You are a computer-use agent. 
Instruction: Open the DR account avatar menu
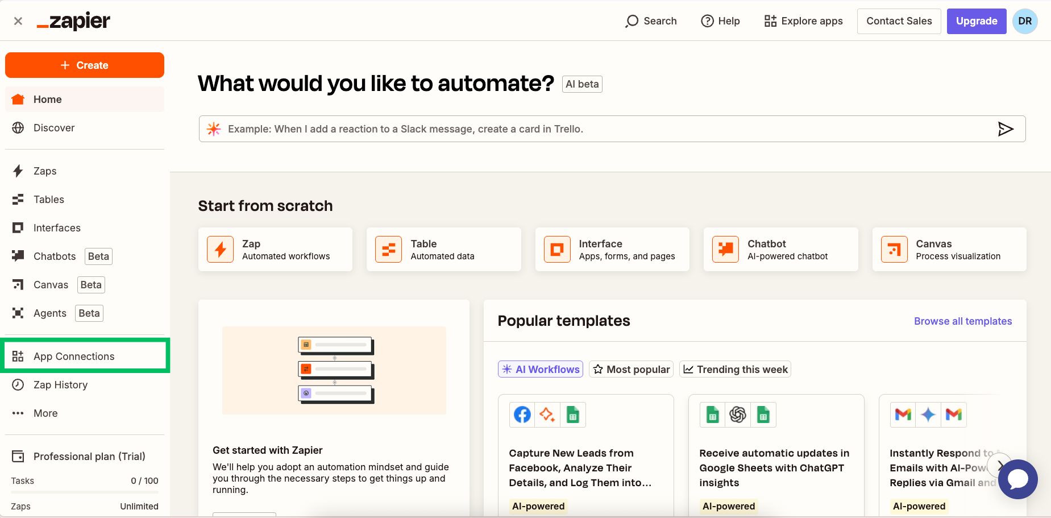pos(1025,21)
